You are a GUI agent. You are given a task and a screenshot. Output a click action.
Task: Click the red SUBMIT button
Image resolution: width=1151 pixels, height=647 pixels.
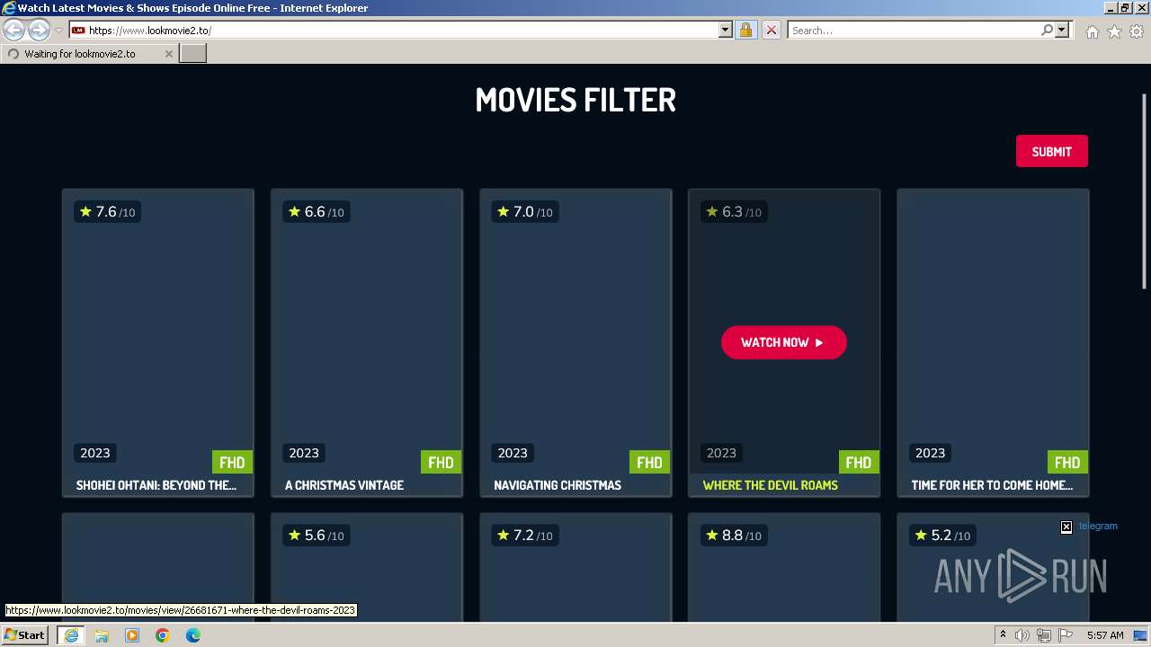coord(1051,151)
